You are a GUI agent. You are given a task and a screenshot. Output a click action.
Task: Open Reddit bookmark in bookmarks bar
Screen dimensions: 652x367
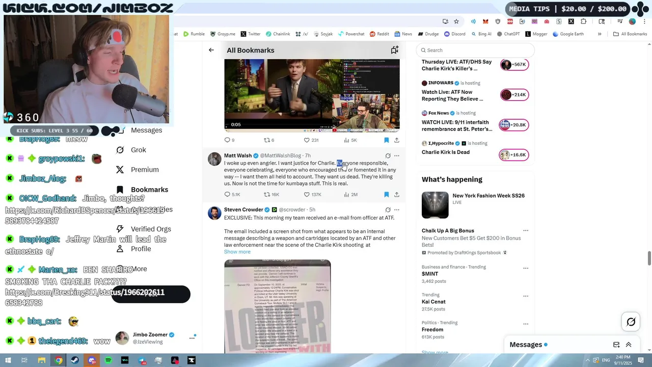point(379,34)
